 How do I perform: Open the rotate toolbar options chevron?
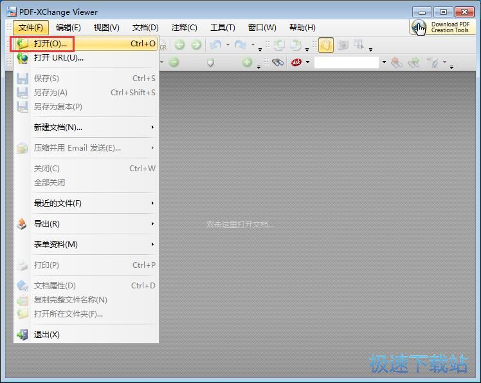tap(307, 50)
